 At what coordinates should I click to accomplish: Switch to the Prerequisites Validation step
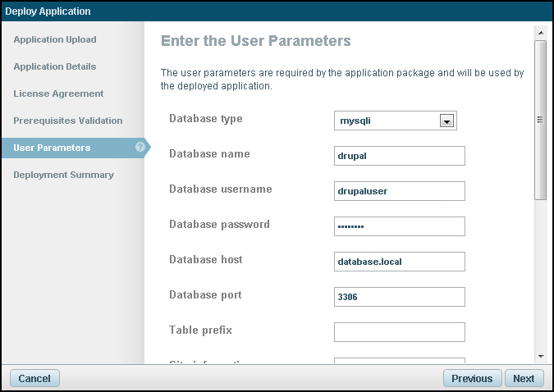(68, 121)
